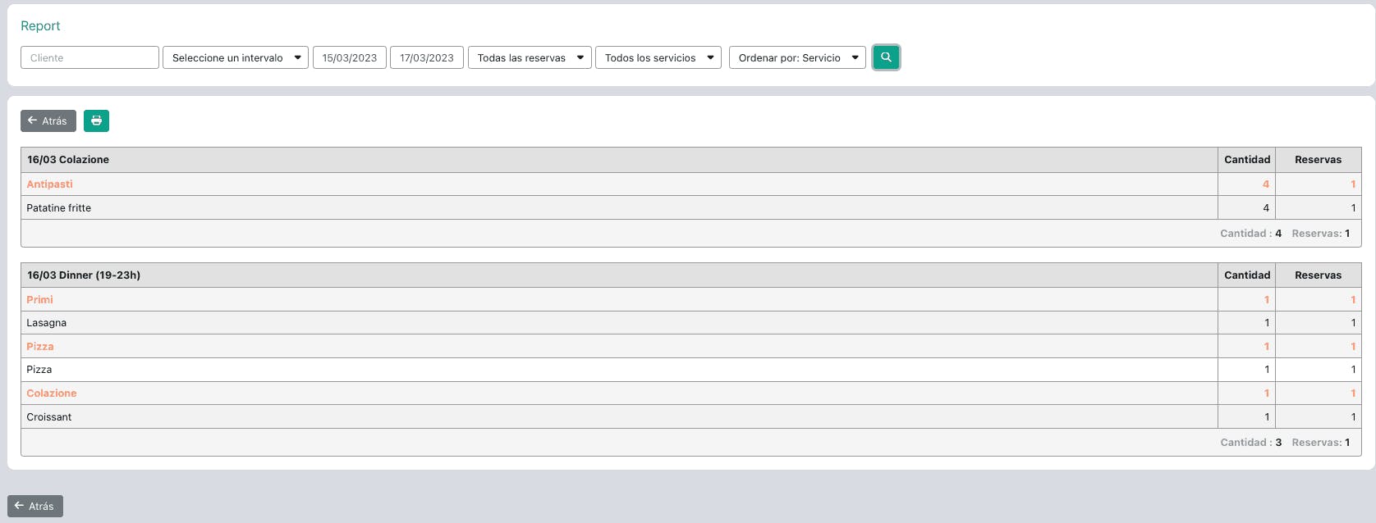The width and height of the screenshot is (1376, 523).
Task: Open the Ordenar por: Servicio dropdown
Action: pos(797,57)
